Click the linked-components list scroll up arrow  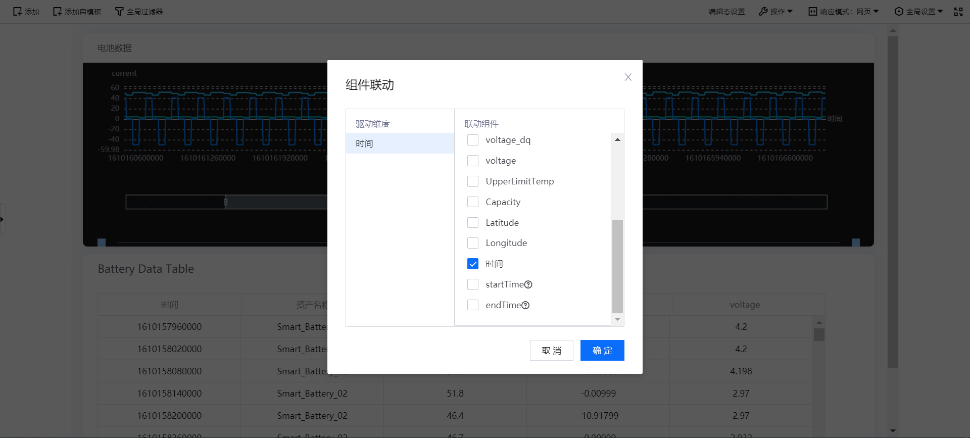617,139
